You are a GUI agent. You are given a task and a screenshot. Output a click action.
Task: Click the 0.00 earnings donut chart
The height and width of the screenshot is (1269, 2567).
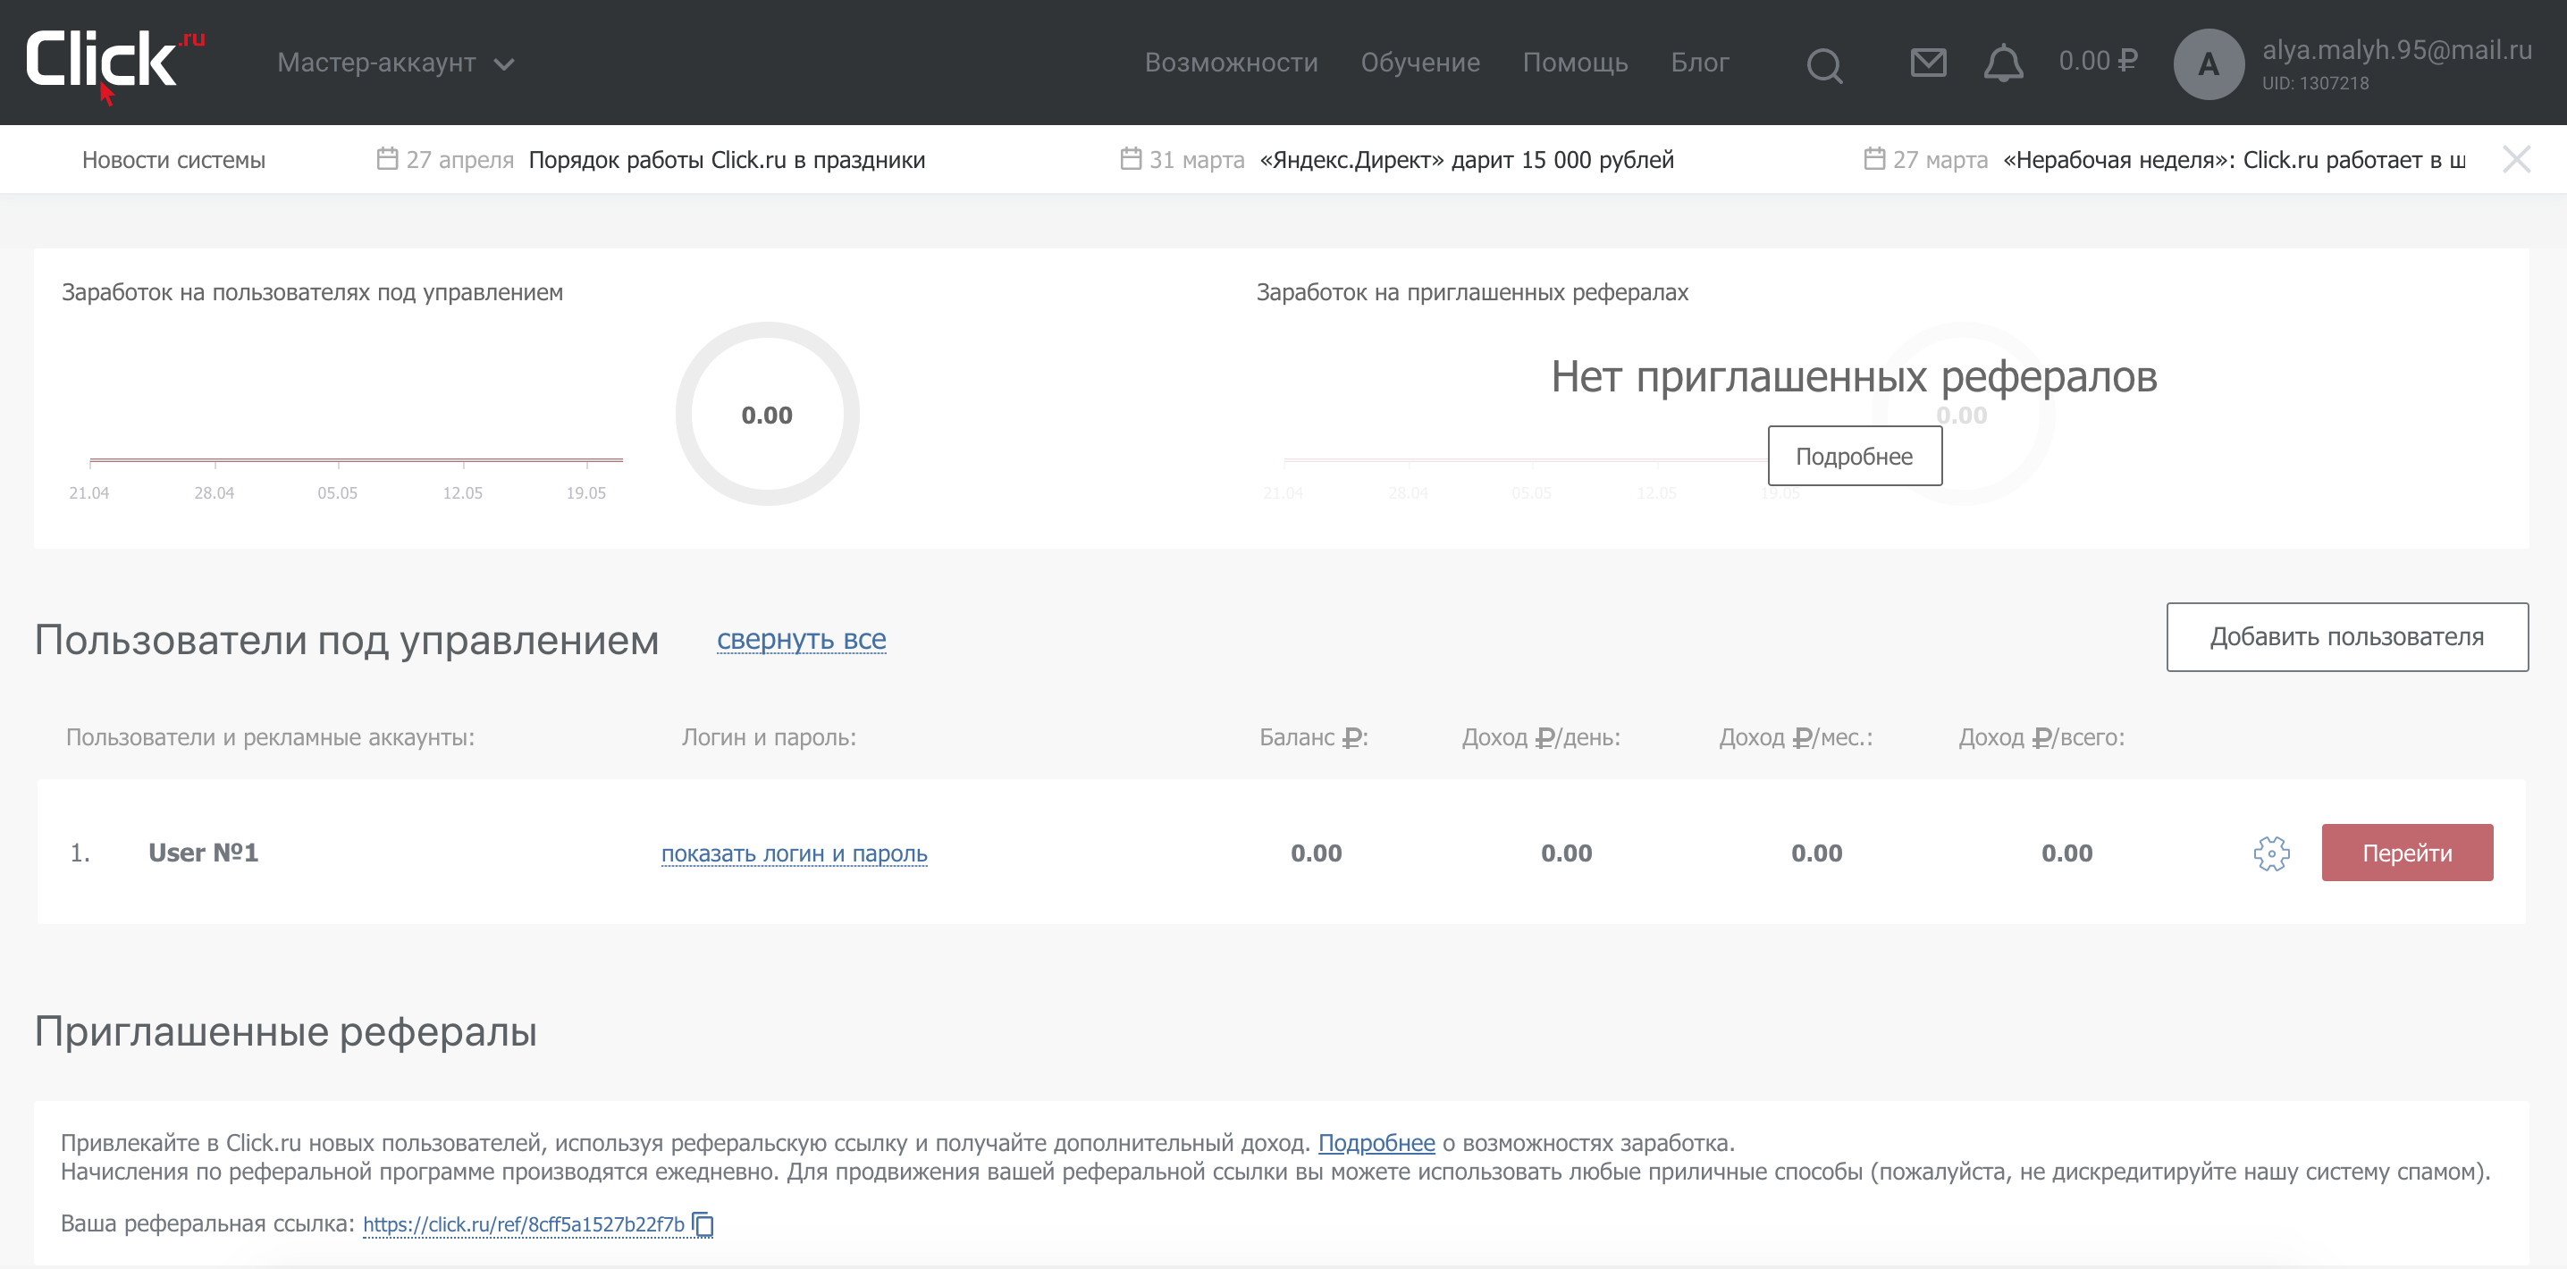767,415
